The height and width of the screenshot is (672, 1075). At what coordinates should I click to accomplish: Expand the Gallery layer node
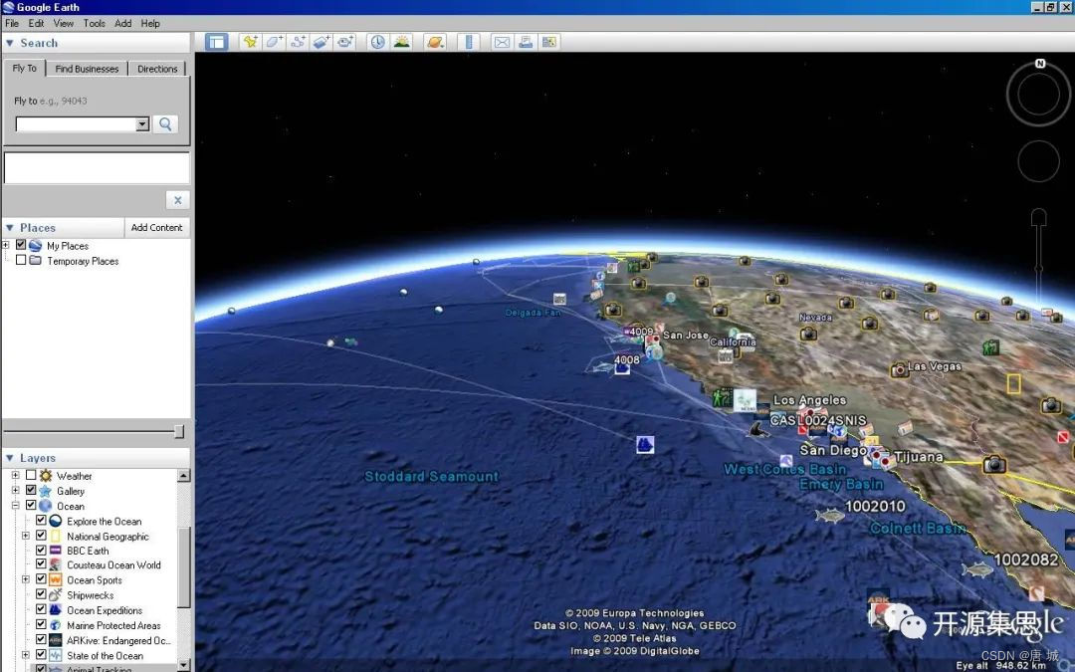tap(15, 490)
